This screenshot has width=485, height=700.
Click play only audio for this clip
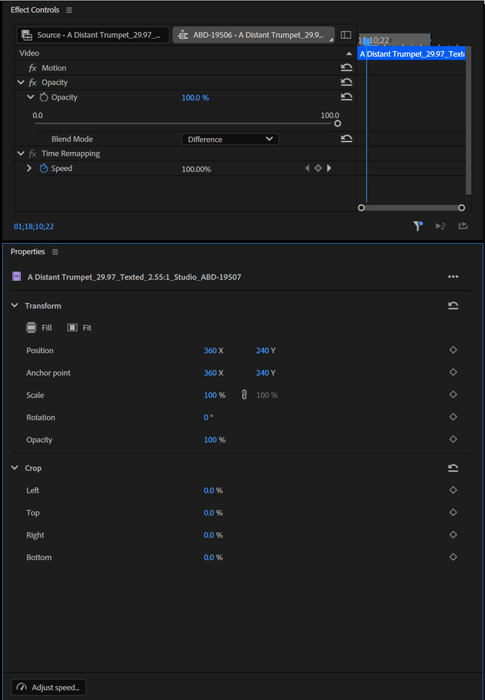440,226
